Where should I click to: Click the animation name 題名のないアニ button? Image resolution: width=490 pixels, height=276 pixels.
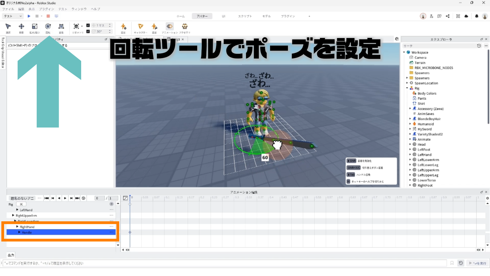pos(22,198)
